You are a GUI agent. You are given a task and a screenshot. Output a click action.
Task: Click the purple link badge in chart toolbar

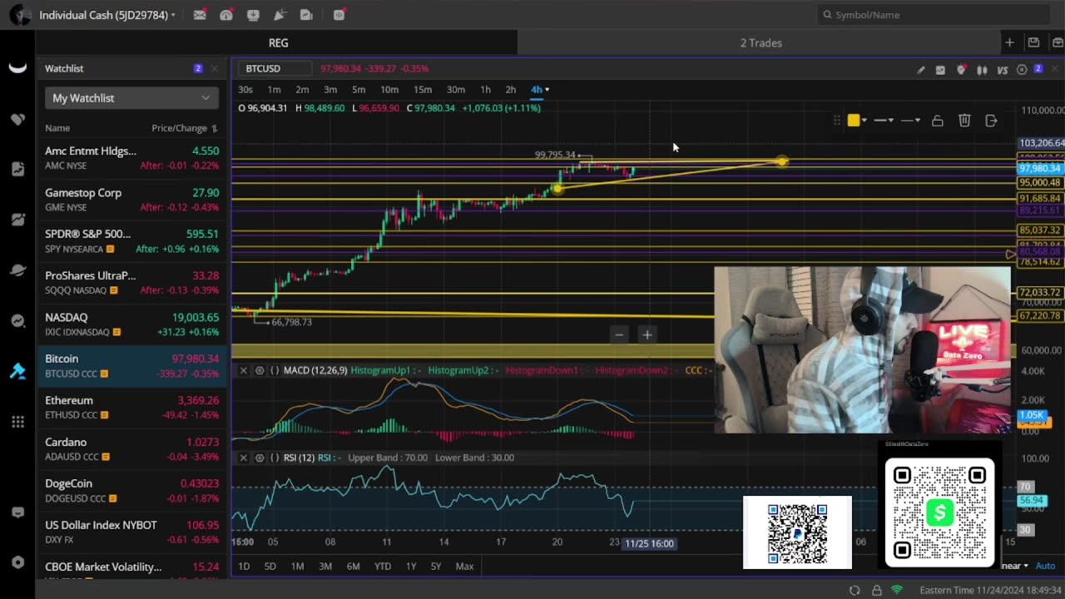1038,69
